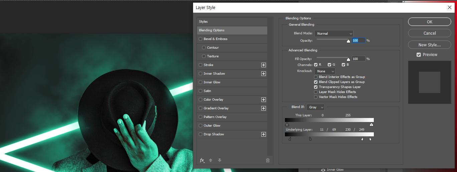Add another Gradient Overlay with plus icon

coord(264,108)
